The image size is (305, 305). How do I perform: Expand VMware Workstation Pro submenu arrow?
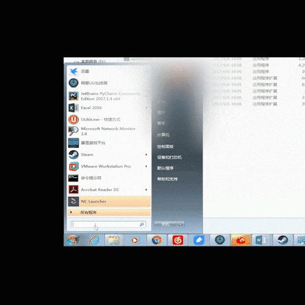click(x=146, y=167)
